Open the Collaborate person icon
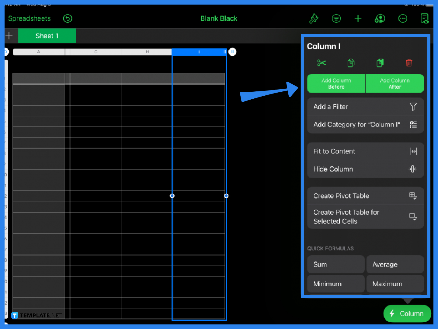Image resolution: width=438 pixels, height=329 pixels. (380, 19)
